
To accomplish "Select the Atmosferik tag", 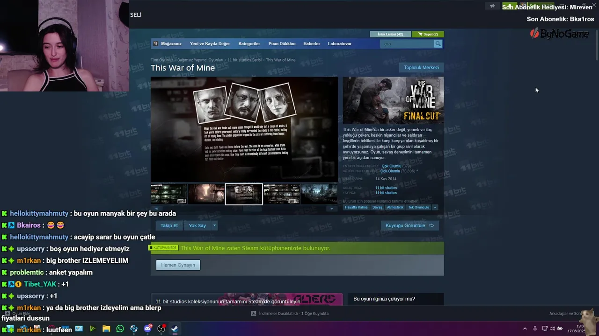I will tap(395, 207).
